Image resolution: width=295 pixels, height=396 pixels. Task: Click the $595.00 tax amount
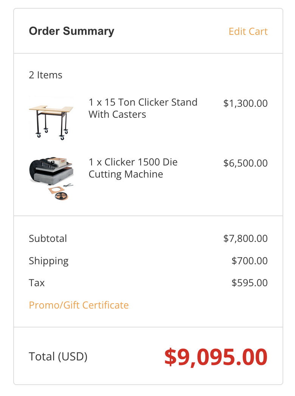(250, 283)
